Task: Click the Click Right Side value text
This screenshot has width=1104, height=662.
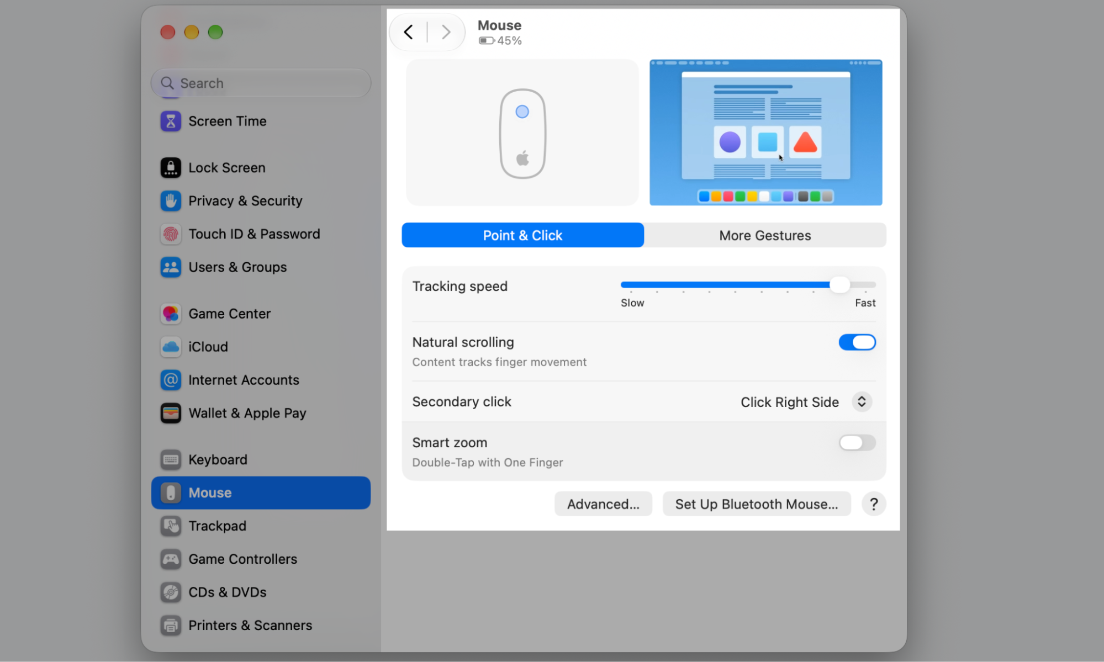Action: [790, 402]
